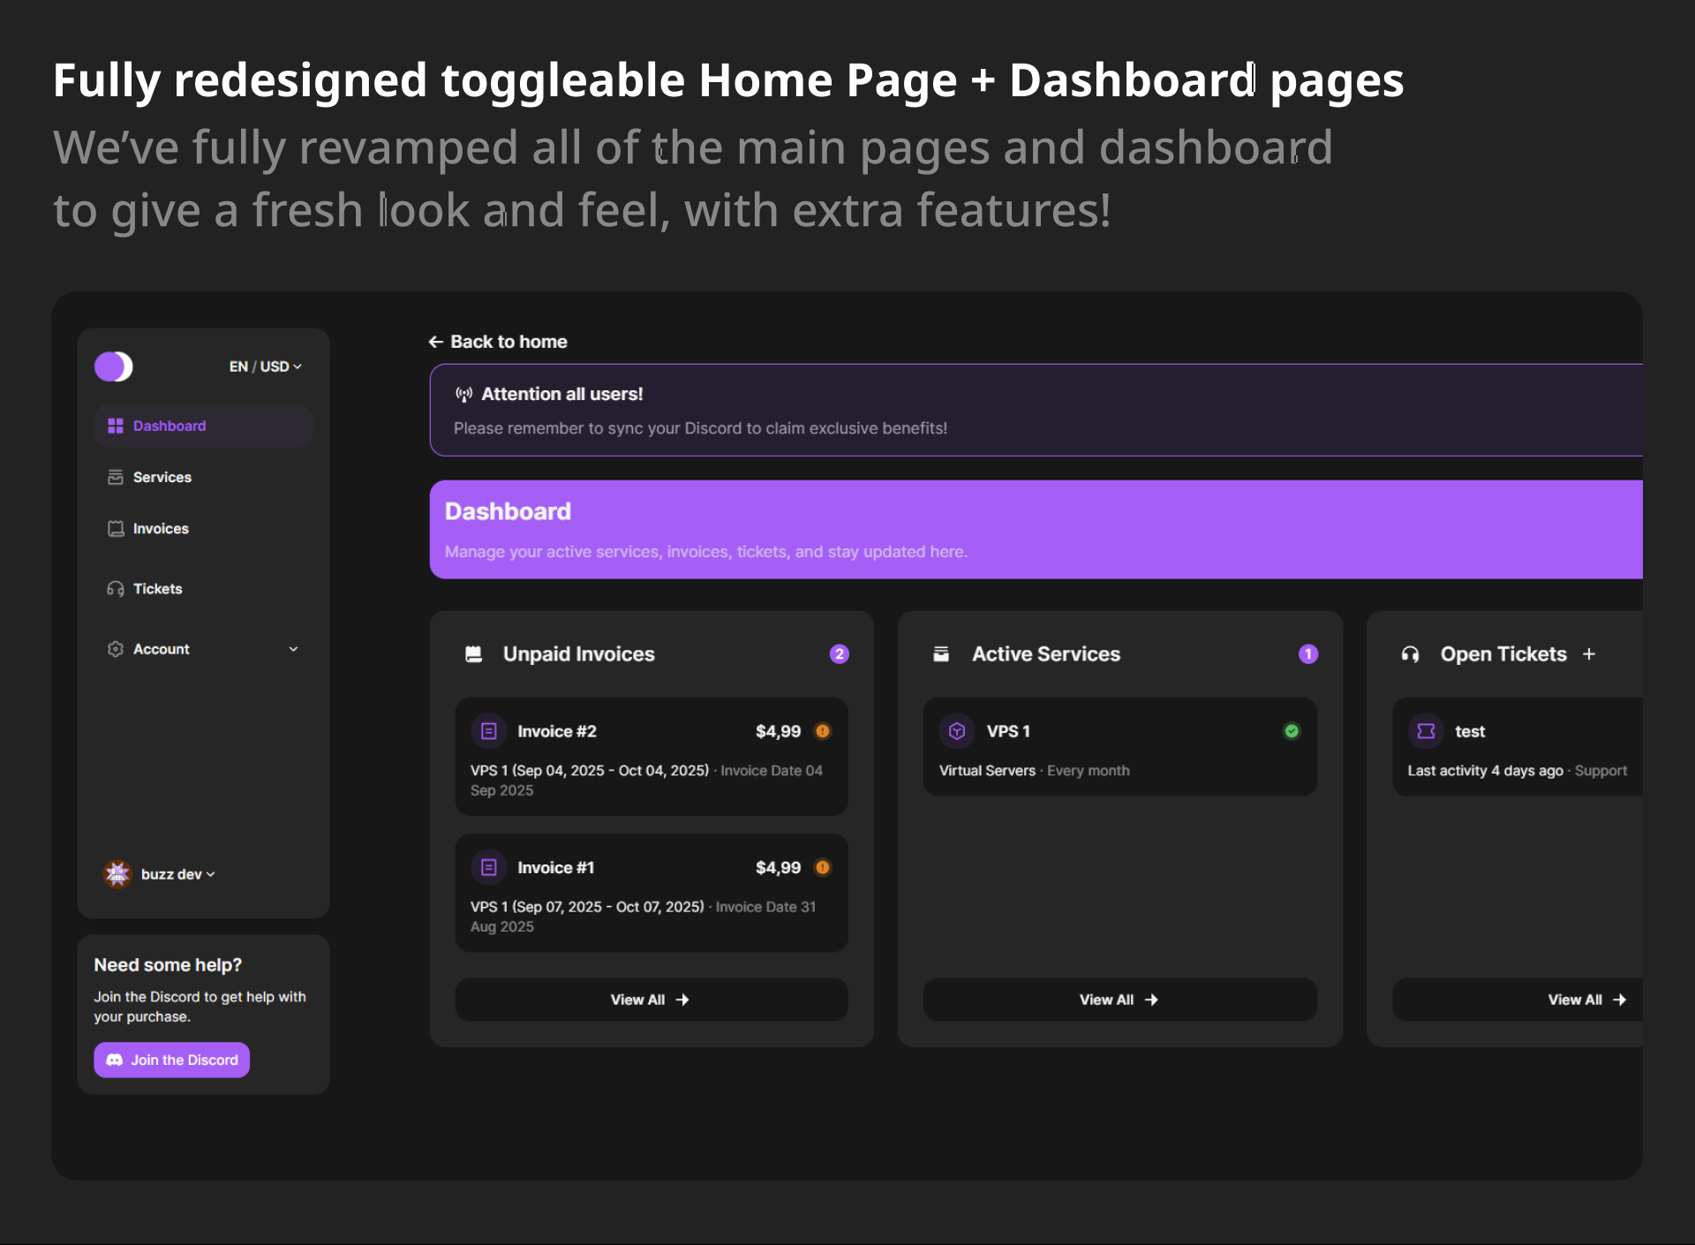Click the buzz dev avatar image

click(x=117, y=874)
